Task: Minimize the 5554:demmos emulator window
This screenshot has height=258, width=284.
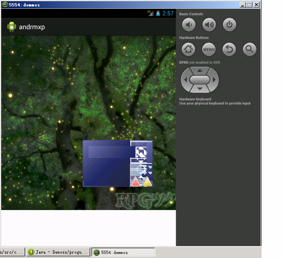Action: tap(242, 5)
